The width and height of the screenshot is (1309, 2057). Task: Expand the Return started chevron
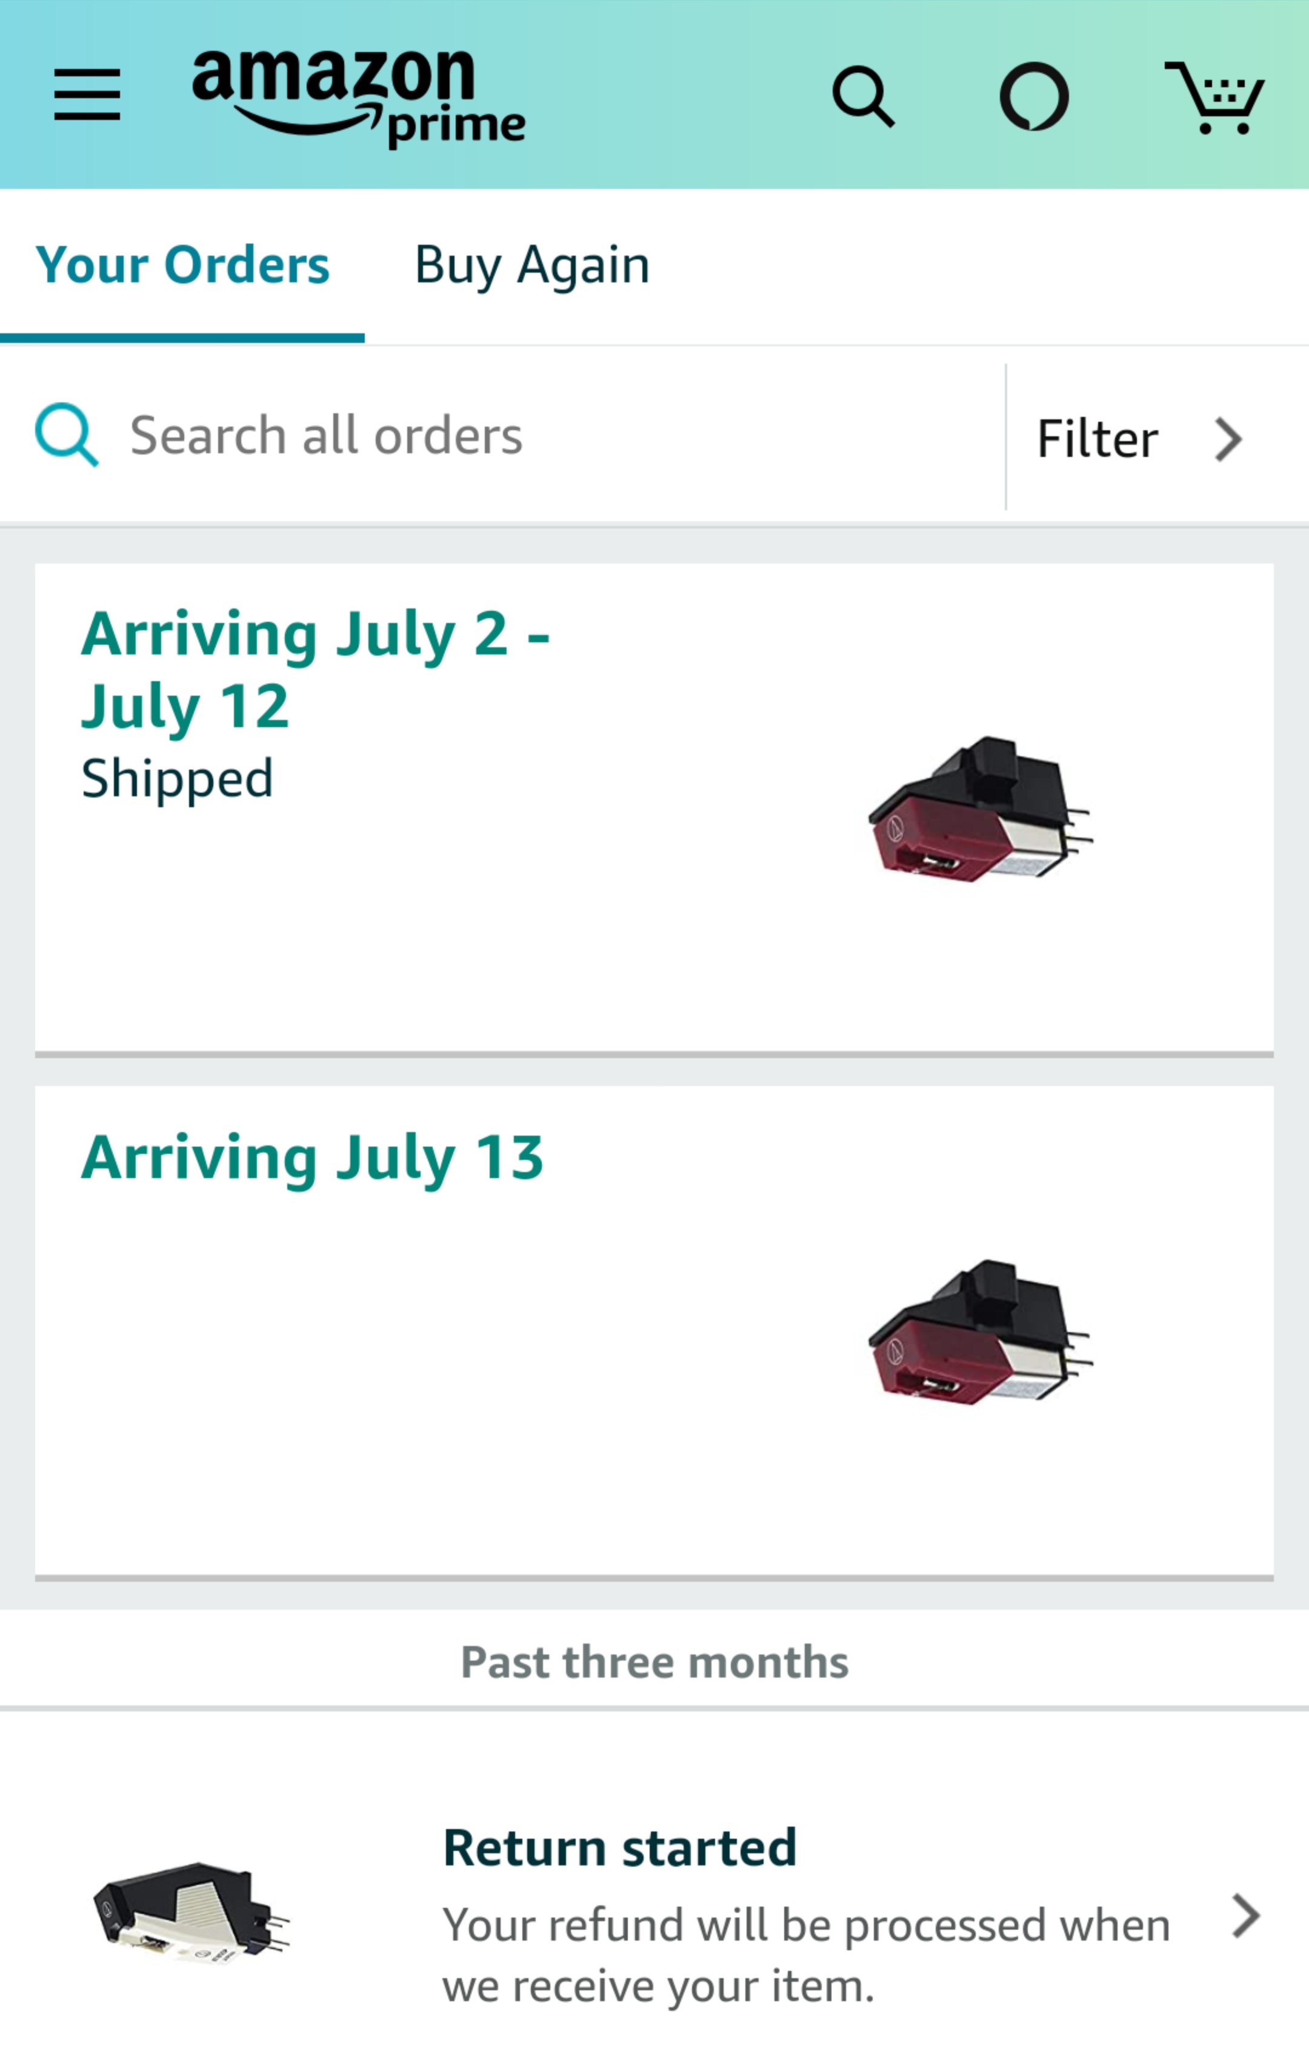point(1246,1916)
